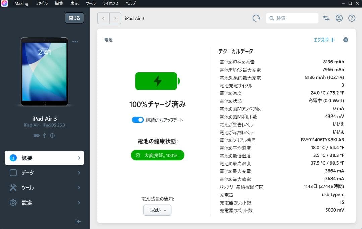Click the テクニカルデータ heading

236,51
